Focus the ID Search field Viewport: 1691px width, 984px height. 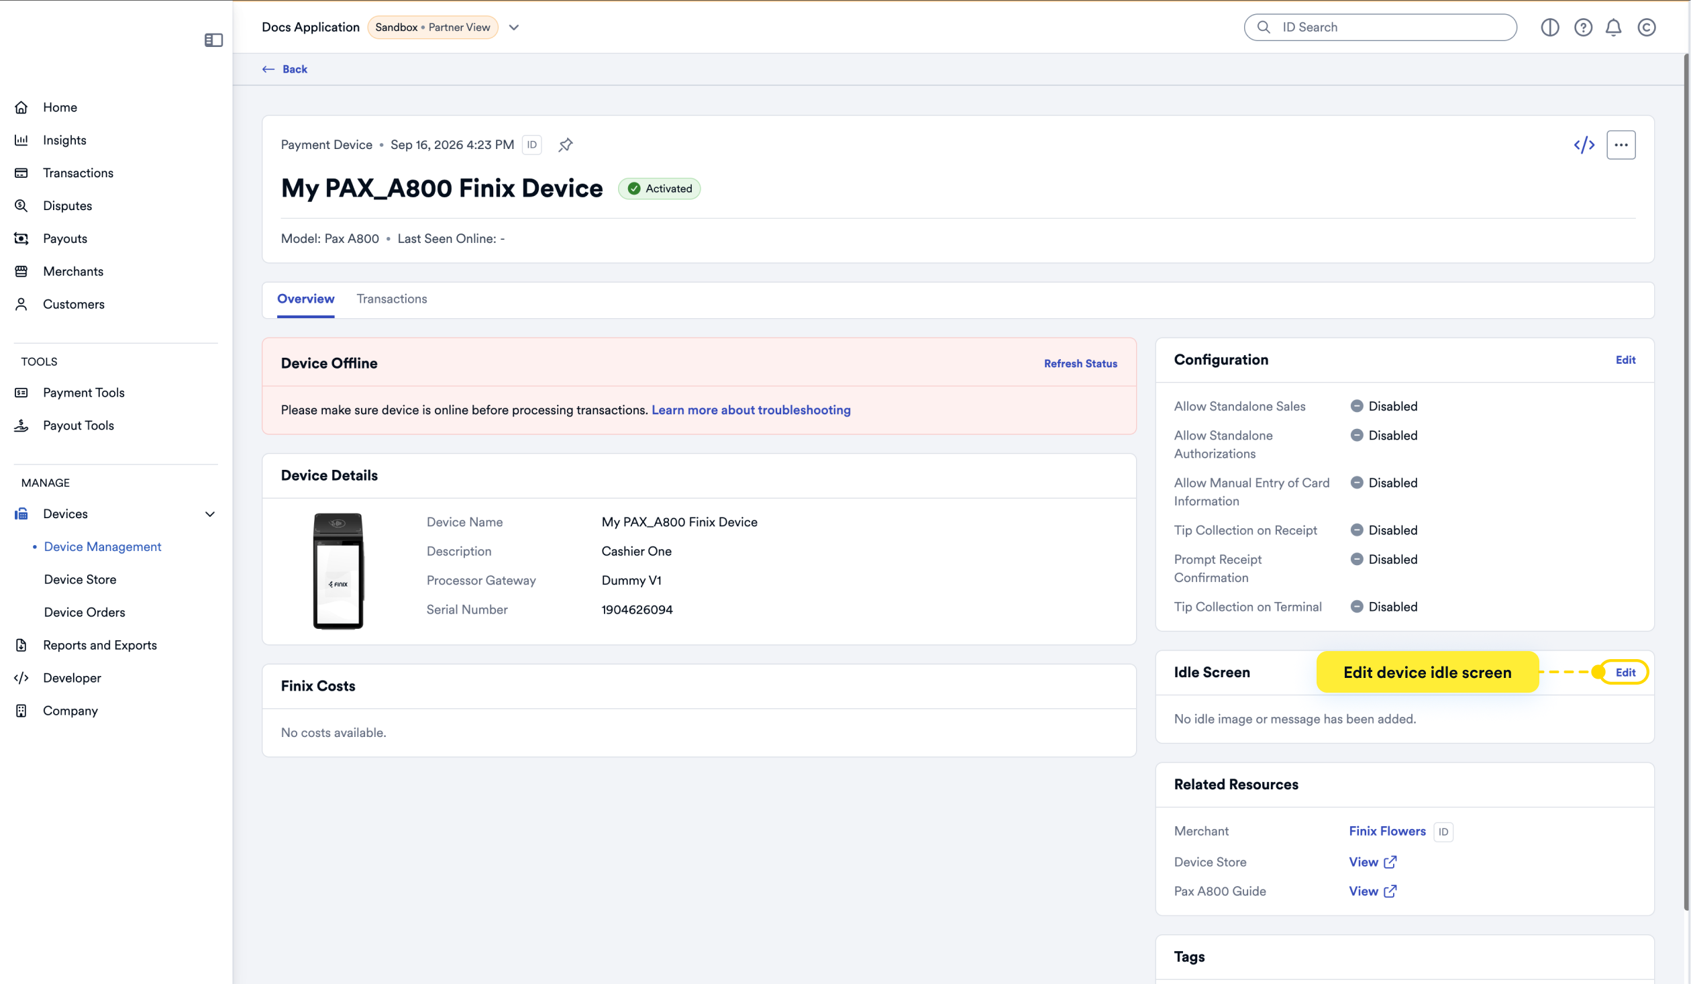[1380, 28]
